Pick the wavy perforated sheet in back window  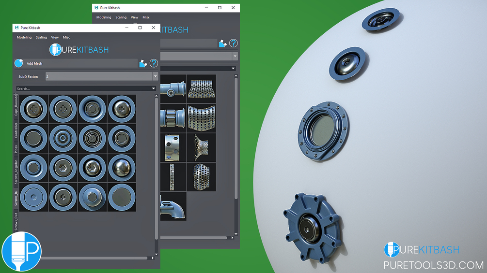[x=201, y=118]
